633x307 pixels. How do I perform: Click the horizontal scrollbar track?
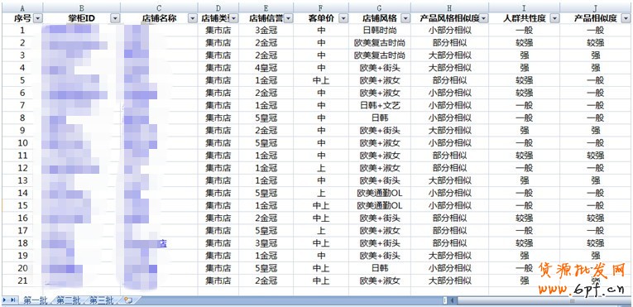(545, 300)
